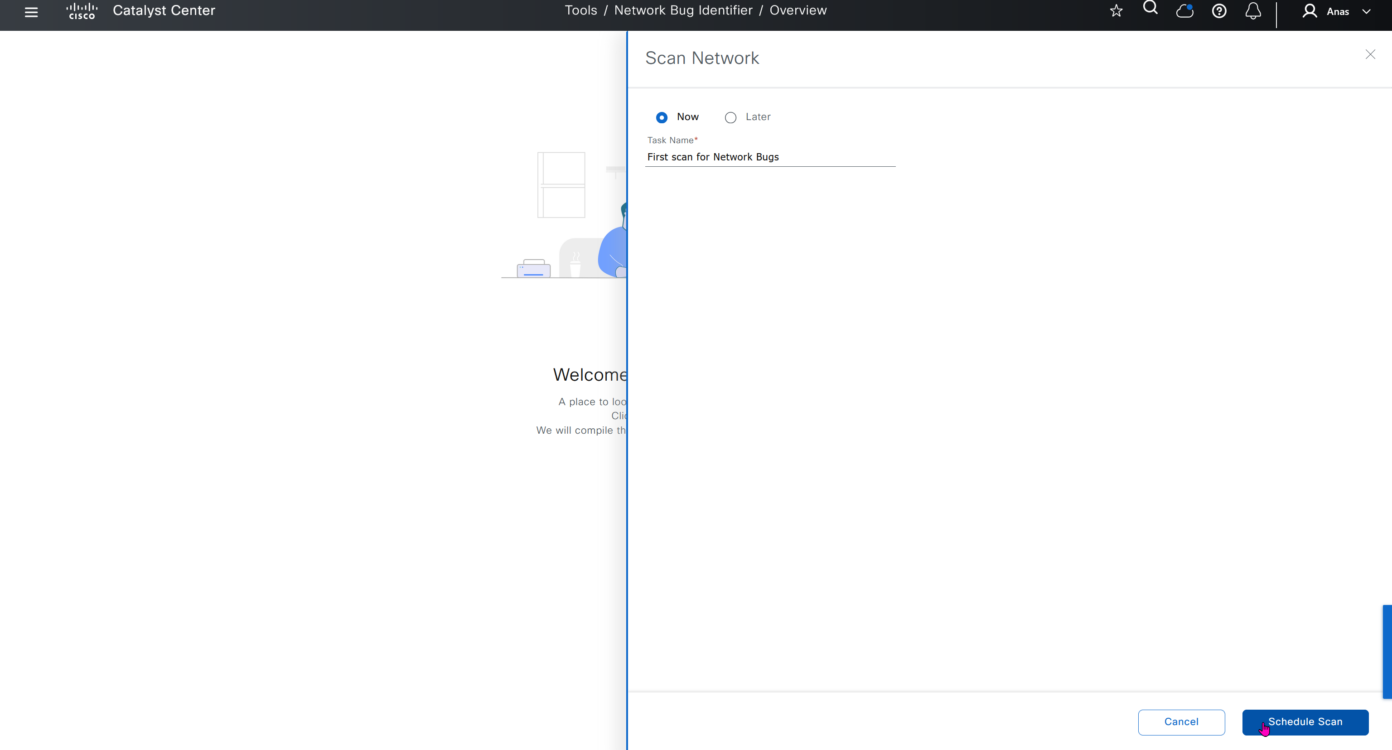
Task: Open the hamburger navigation menu
Action: pyautogui.click(x=31, y=12)
